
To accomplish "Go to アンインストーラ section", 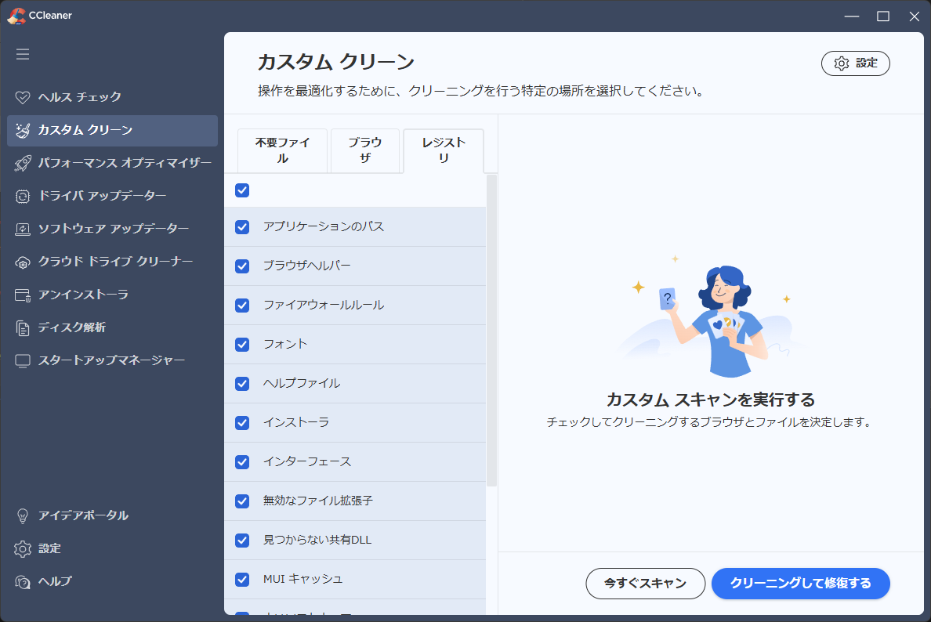I will [112, 295].
